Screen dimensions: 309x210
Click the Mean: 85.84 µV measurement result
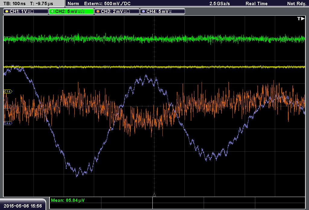click(x=68, y=200)
